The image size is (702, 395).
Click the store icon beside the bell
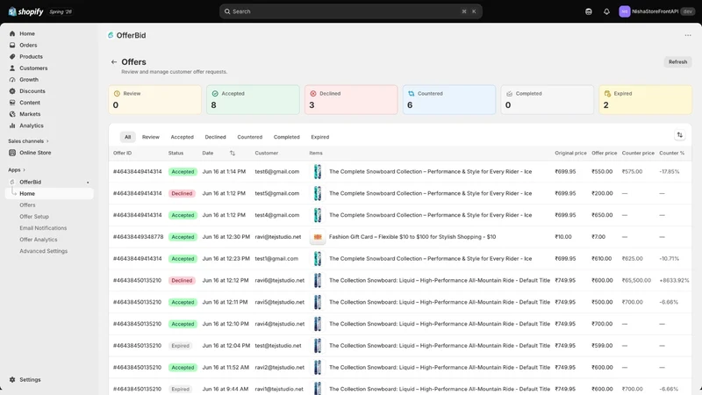click(x=588, y=11)
